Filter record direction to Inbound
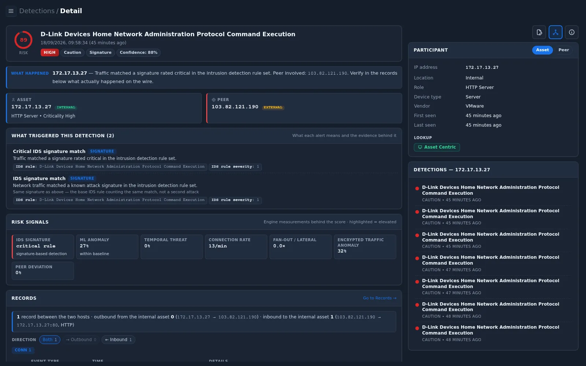This screenshot has height=366, width=586. coord(118,340)
